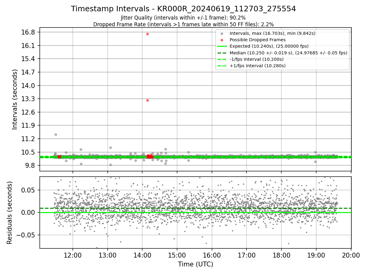
Task: Click the 16.8 y-axis tick label
Action: (29, 32)
